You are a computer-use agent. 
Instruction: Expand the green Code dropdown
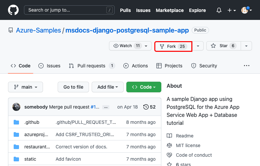coord(144,87)
